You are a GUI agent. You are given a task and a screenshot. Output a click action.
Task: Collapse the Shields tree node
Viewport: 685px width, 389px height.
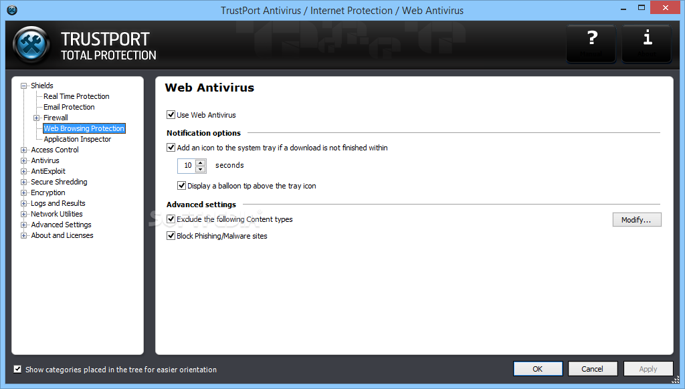coord(23,86)
